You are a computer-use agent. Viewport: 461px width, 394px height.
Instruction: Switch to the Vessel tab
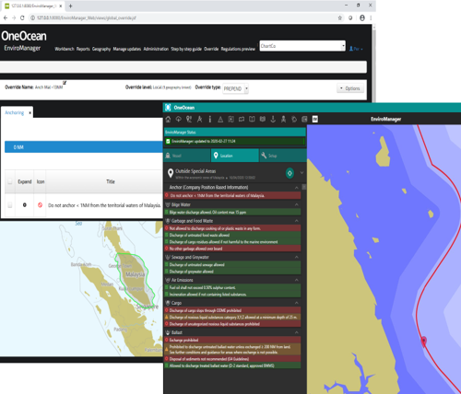pos(187,156)
